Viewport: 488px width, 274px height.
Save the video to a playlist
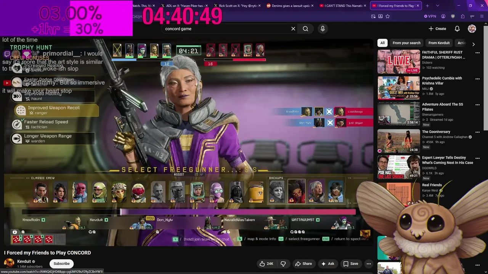[x=350, y=264]
